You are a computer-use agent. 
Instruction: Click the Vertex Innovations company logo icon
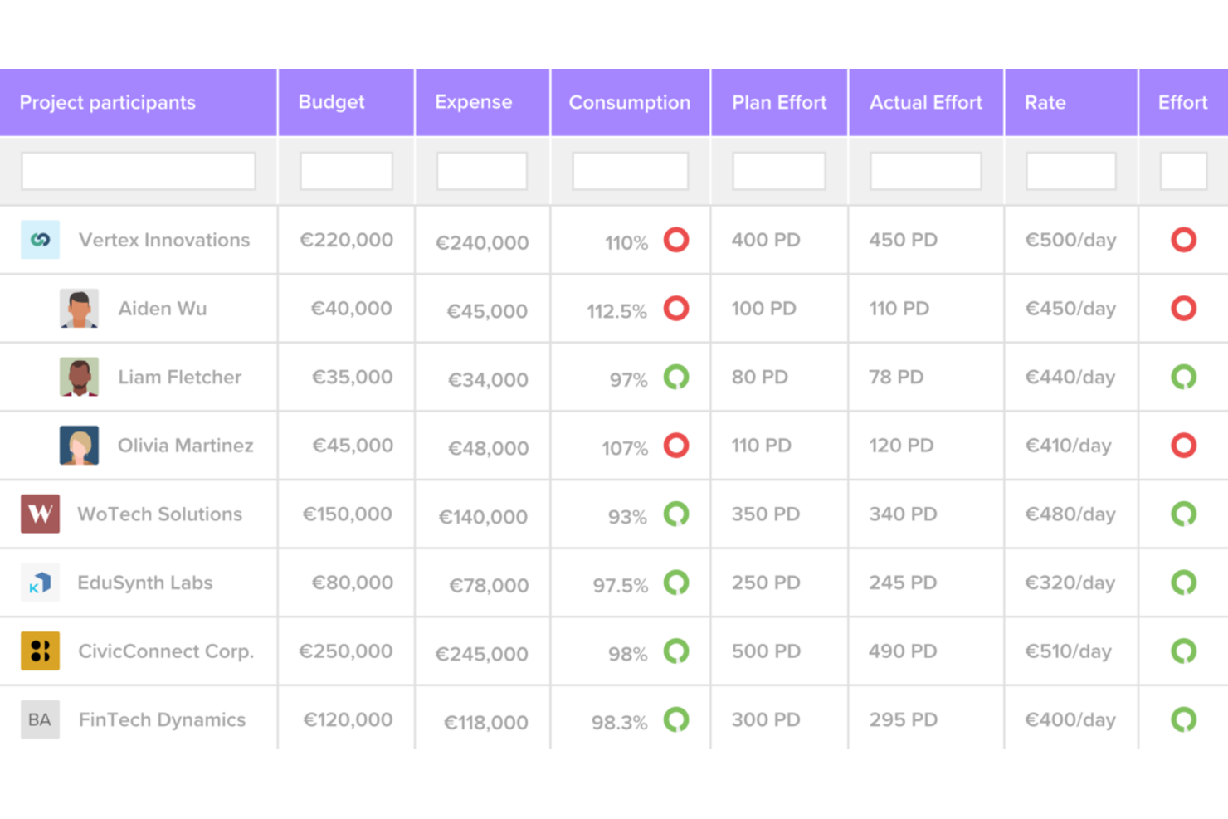click(x=40, y=240)
